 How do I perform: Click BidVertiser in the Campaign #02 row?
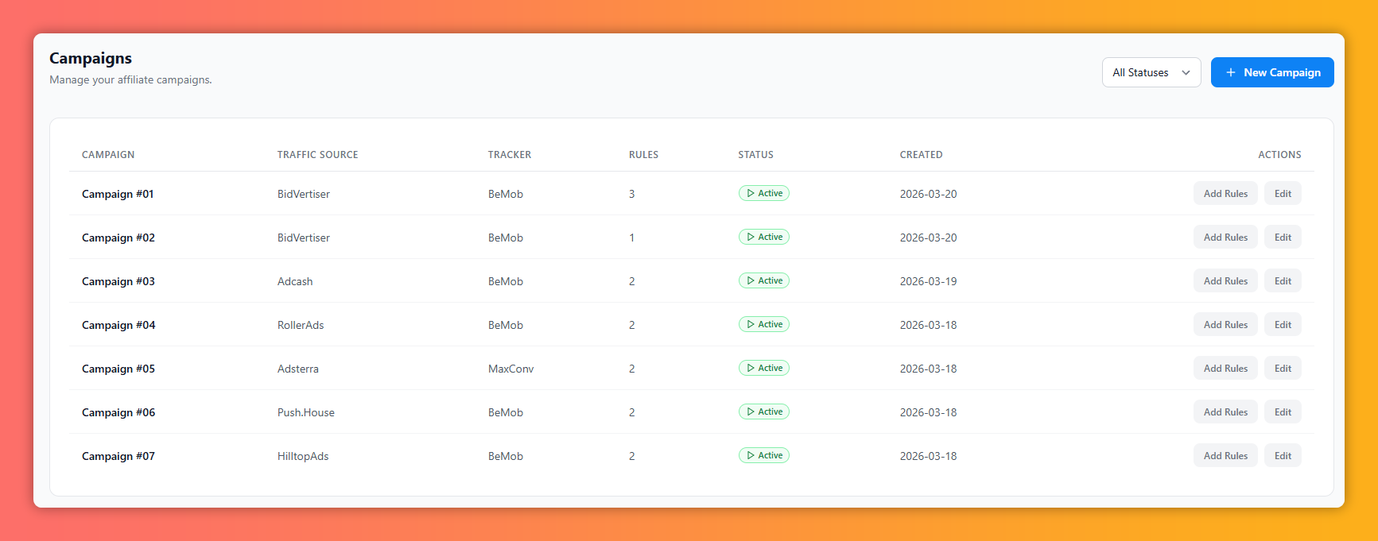pyautogui.click(x=304, y=238)
